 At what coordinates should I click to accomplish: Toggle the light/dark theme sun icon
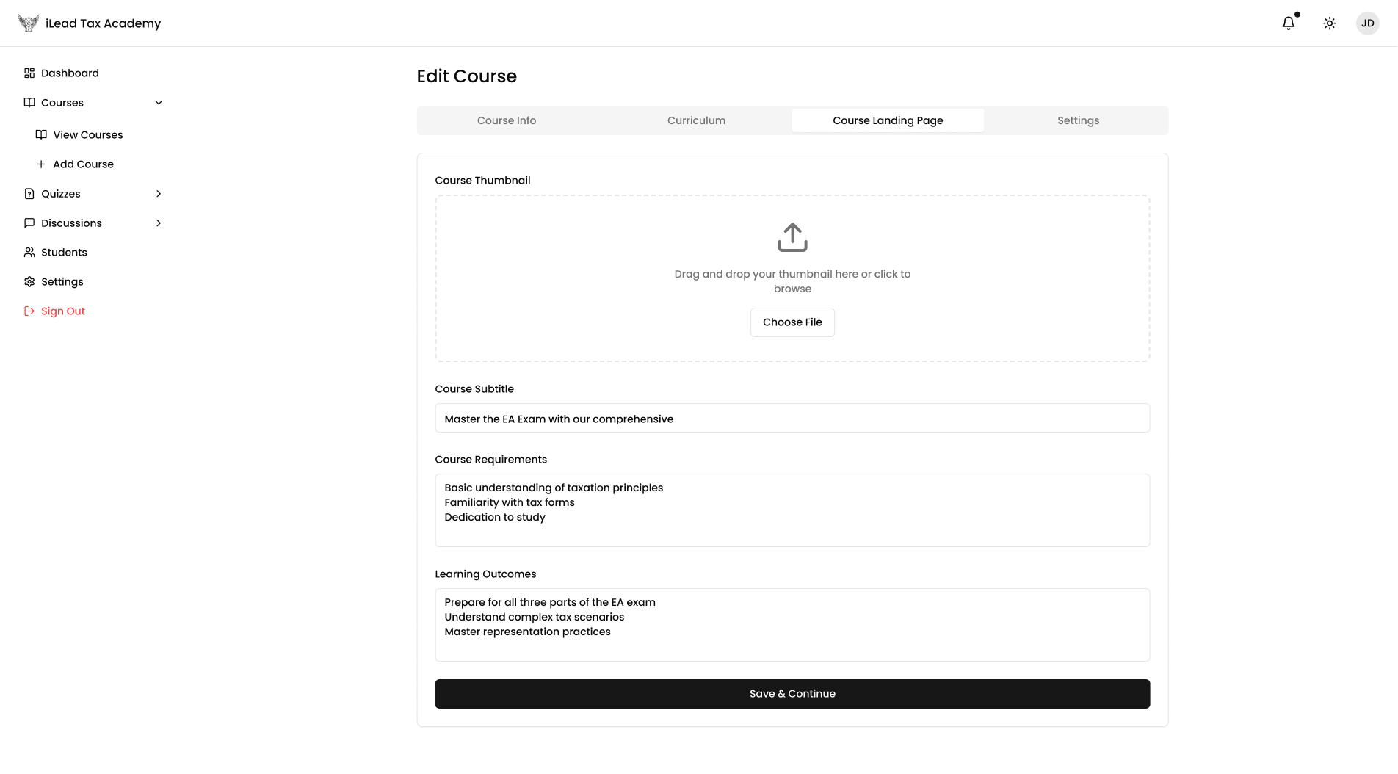coord(1330,23)
